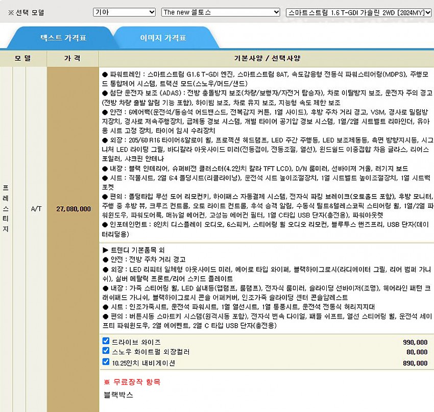Viewport: 434px width, 412px height.
Task: Click the red 무료장착 항목 heading
Action: coord(132,382)
